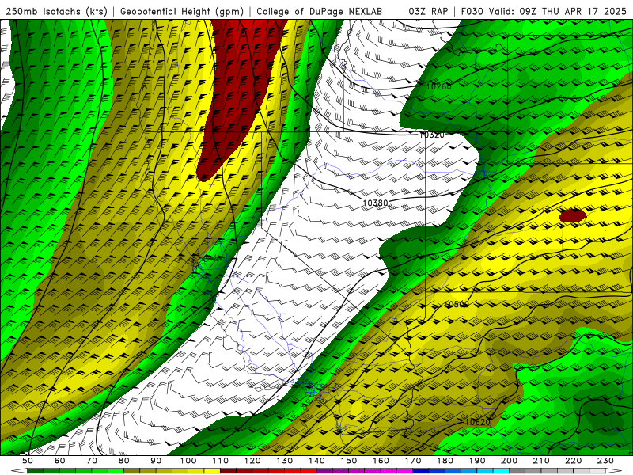The image size is (633, 475).
Task: Click the '250mb Isotachs (kts)' title text
Action: pyautogui.click(x=56, y=11)
